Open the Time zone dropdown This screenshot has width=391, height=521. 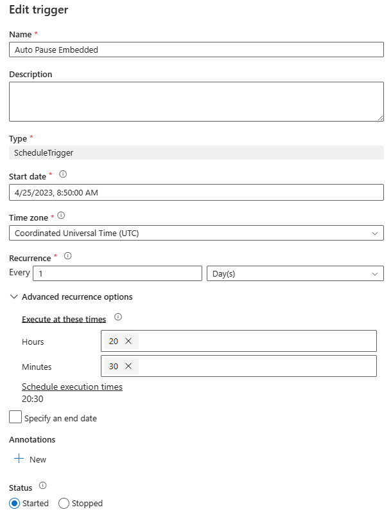click(x=196, y=233)
